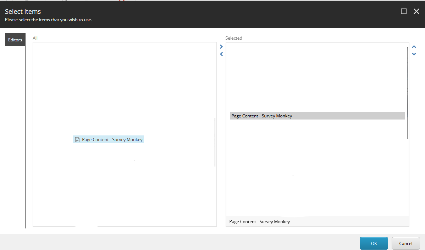The image size is (425, 250).
Task: Click the Select Items dialog title
Action: (23, 11)
